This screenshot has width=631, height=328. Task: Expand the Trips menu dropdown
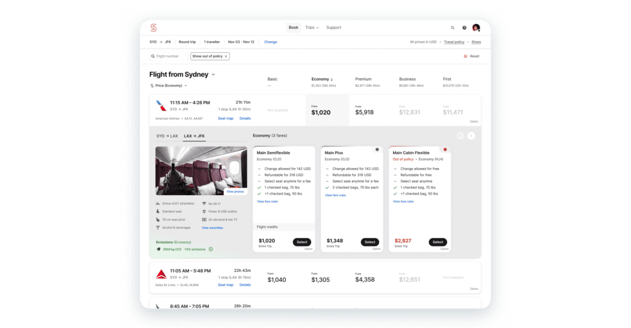(312, 28)
